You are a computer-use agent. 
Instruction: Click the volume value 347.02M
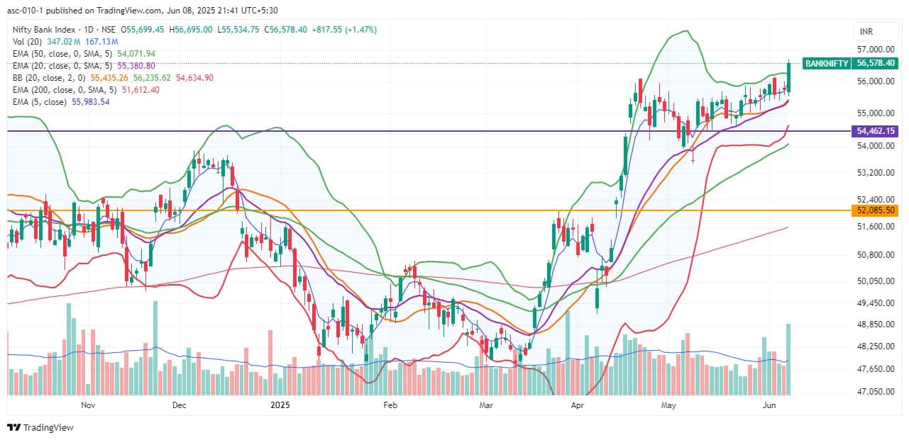coord(65,42)
